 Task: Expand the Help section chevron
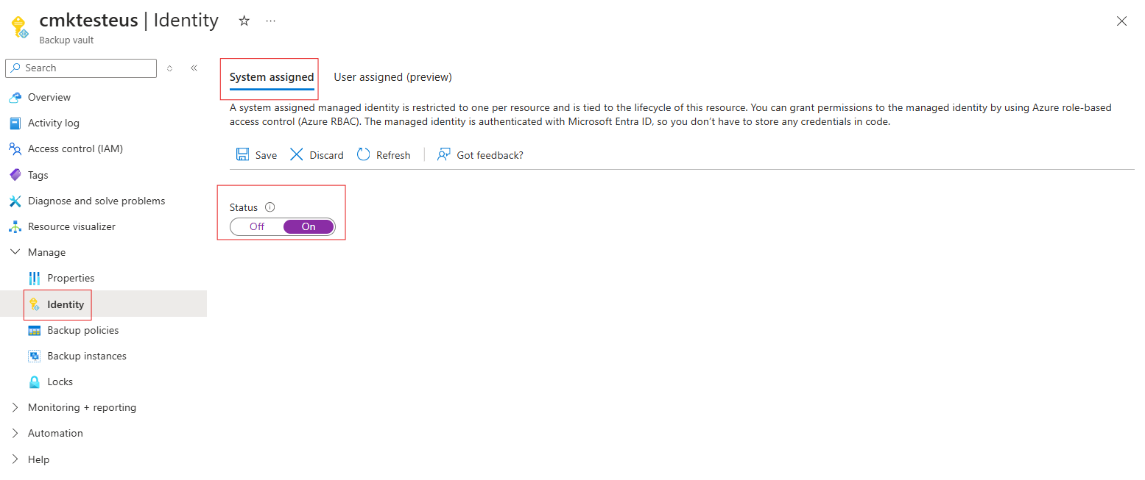(15, 459)
